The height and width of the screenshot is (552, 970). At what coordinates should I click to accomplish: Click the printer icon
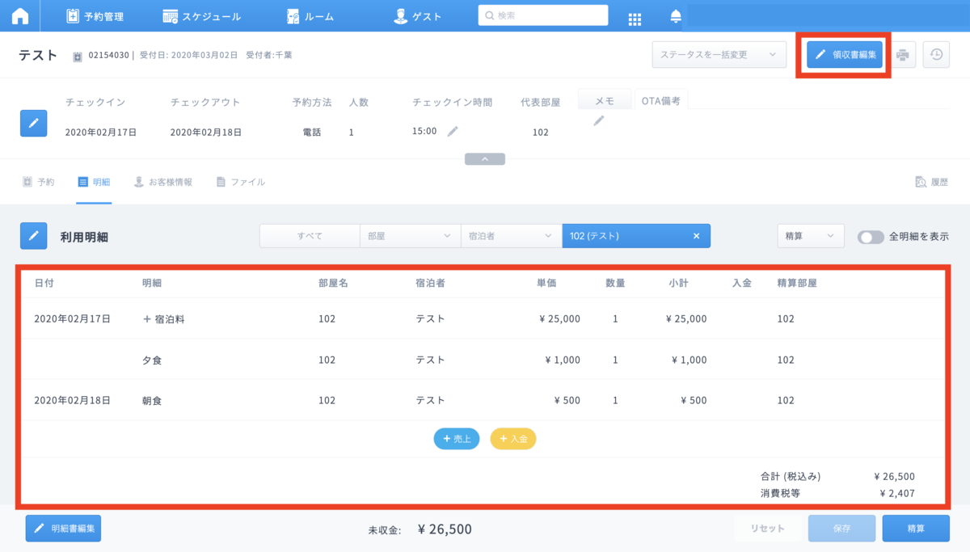(x=903, y=55)
